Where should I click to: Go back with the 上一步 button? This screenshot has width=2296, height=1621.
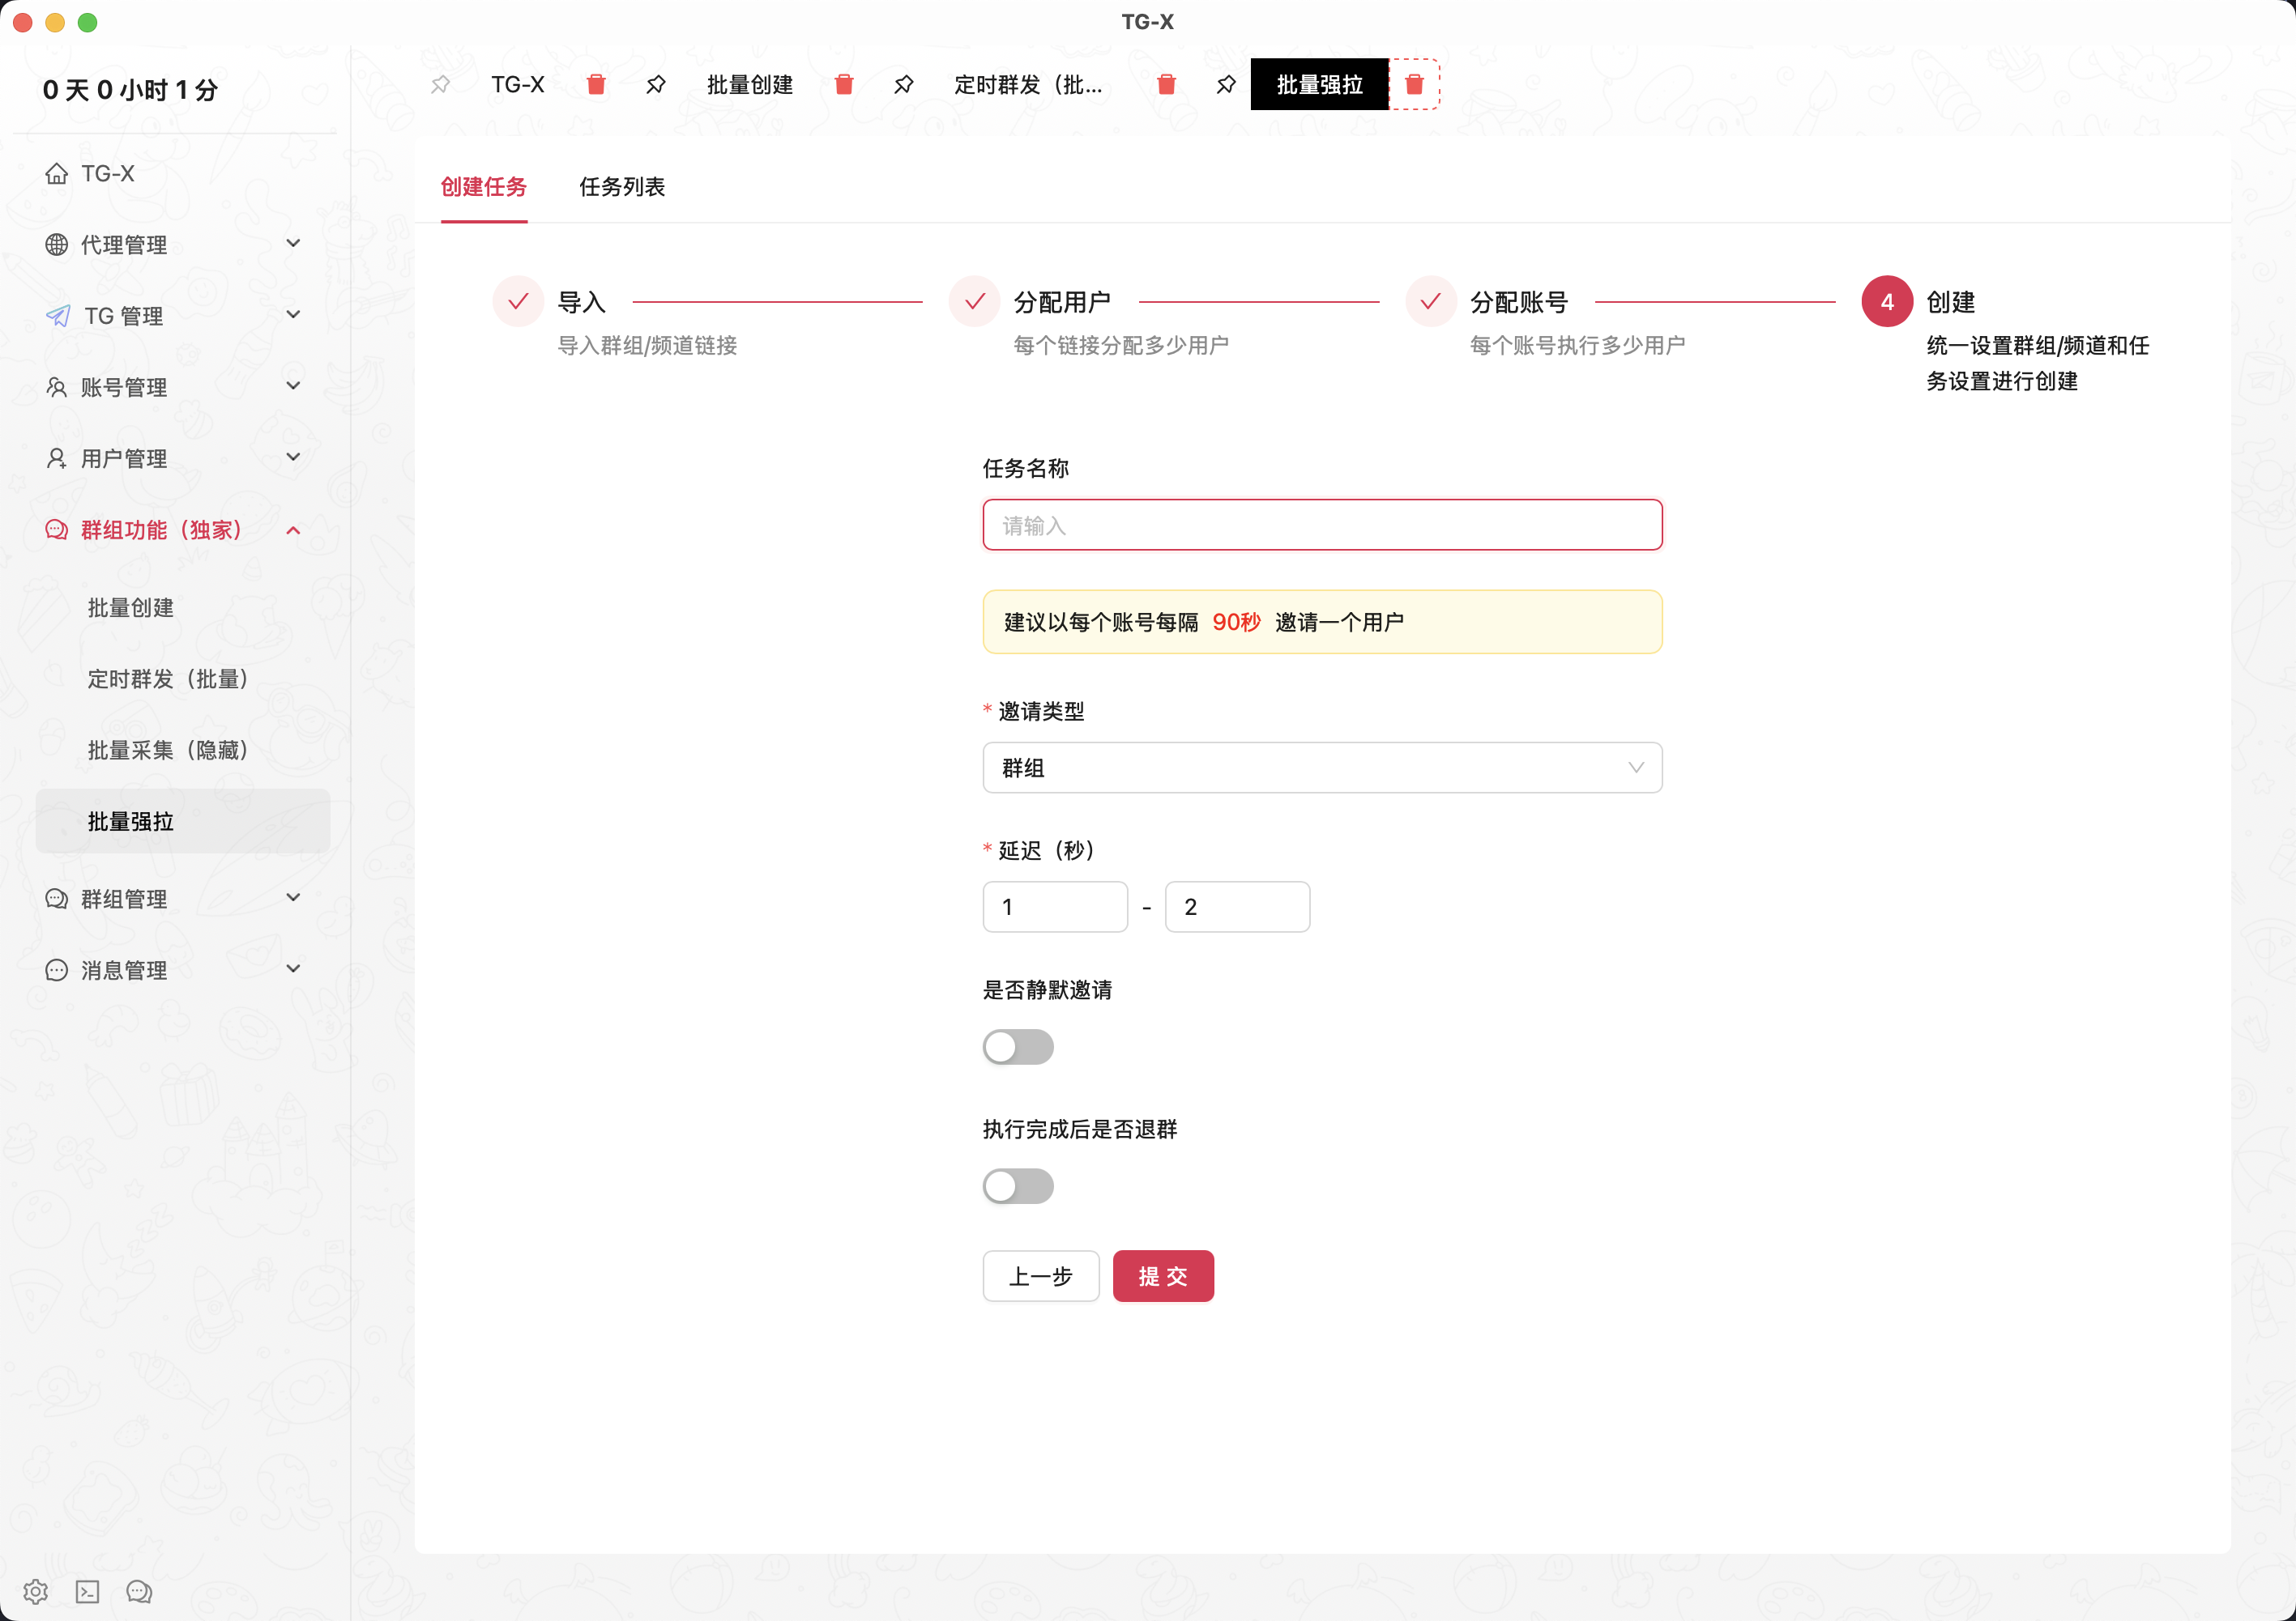1041,1276
